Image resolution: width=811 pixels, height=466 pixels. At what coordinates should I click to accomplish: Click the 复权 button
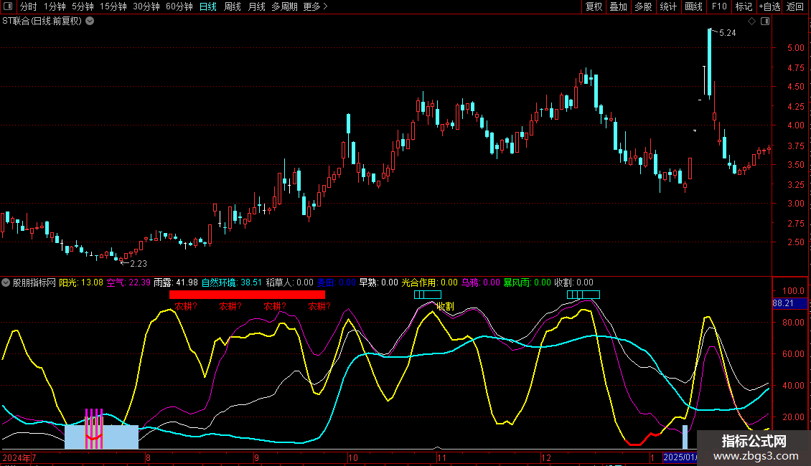(x=594, y=6)
